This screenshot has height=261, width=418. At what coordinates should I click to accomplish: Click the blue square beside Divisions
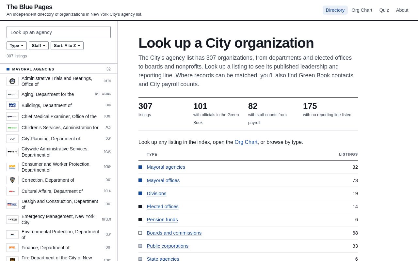140,193
